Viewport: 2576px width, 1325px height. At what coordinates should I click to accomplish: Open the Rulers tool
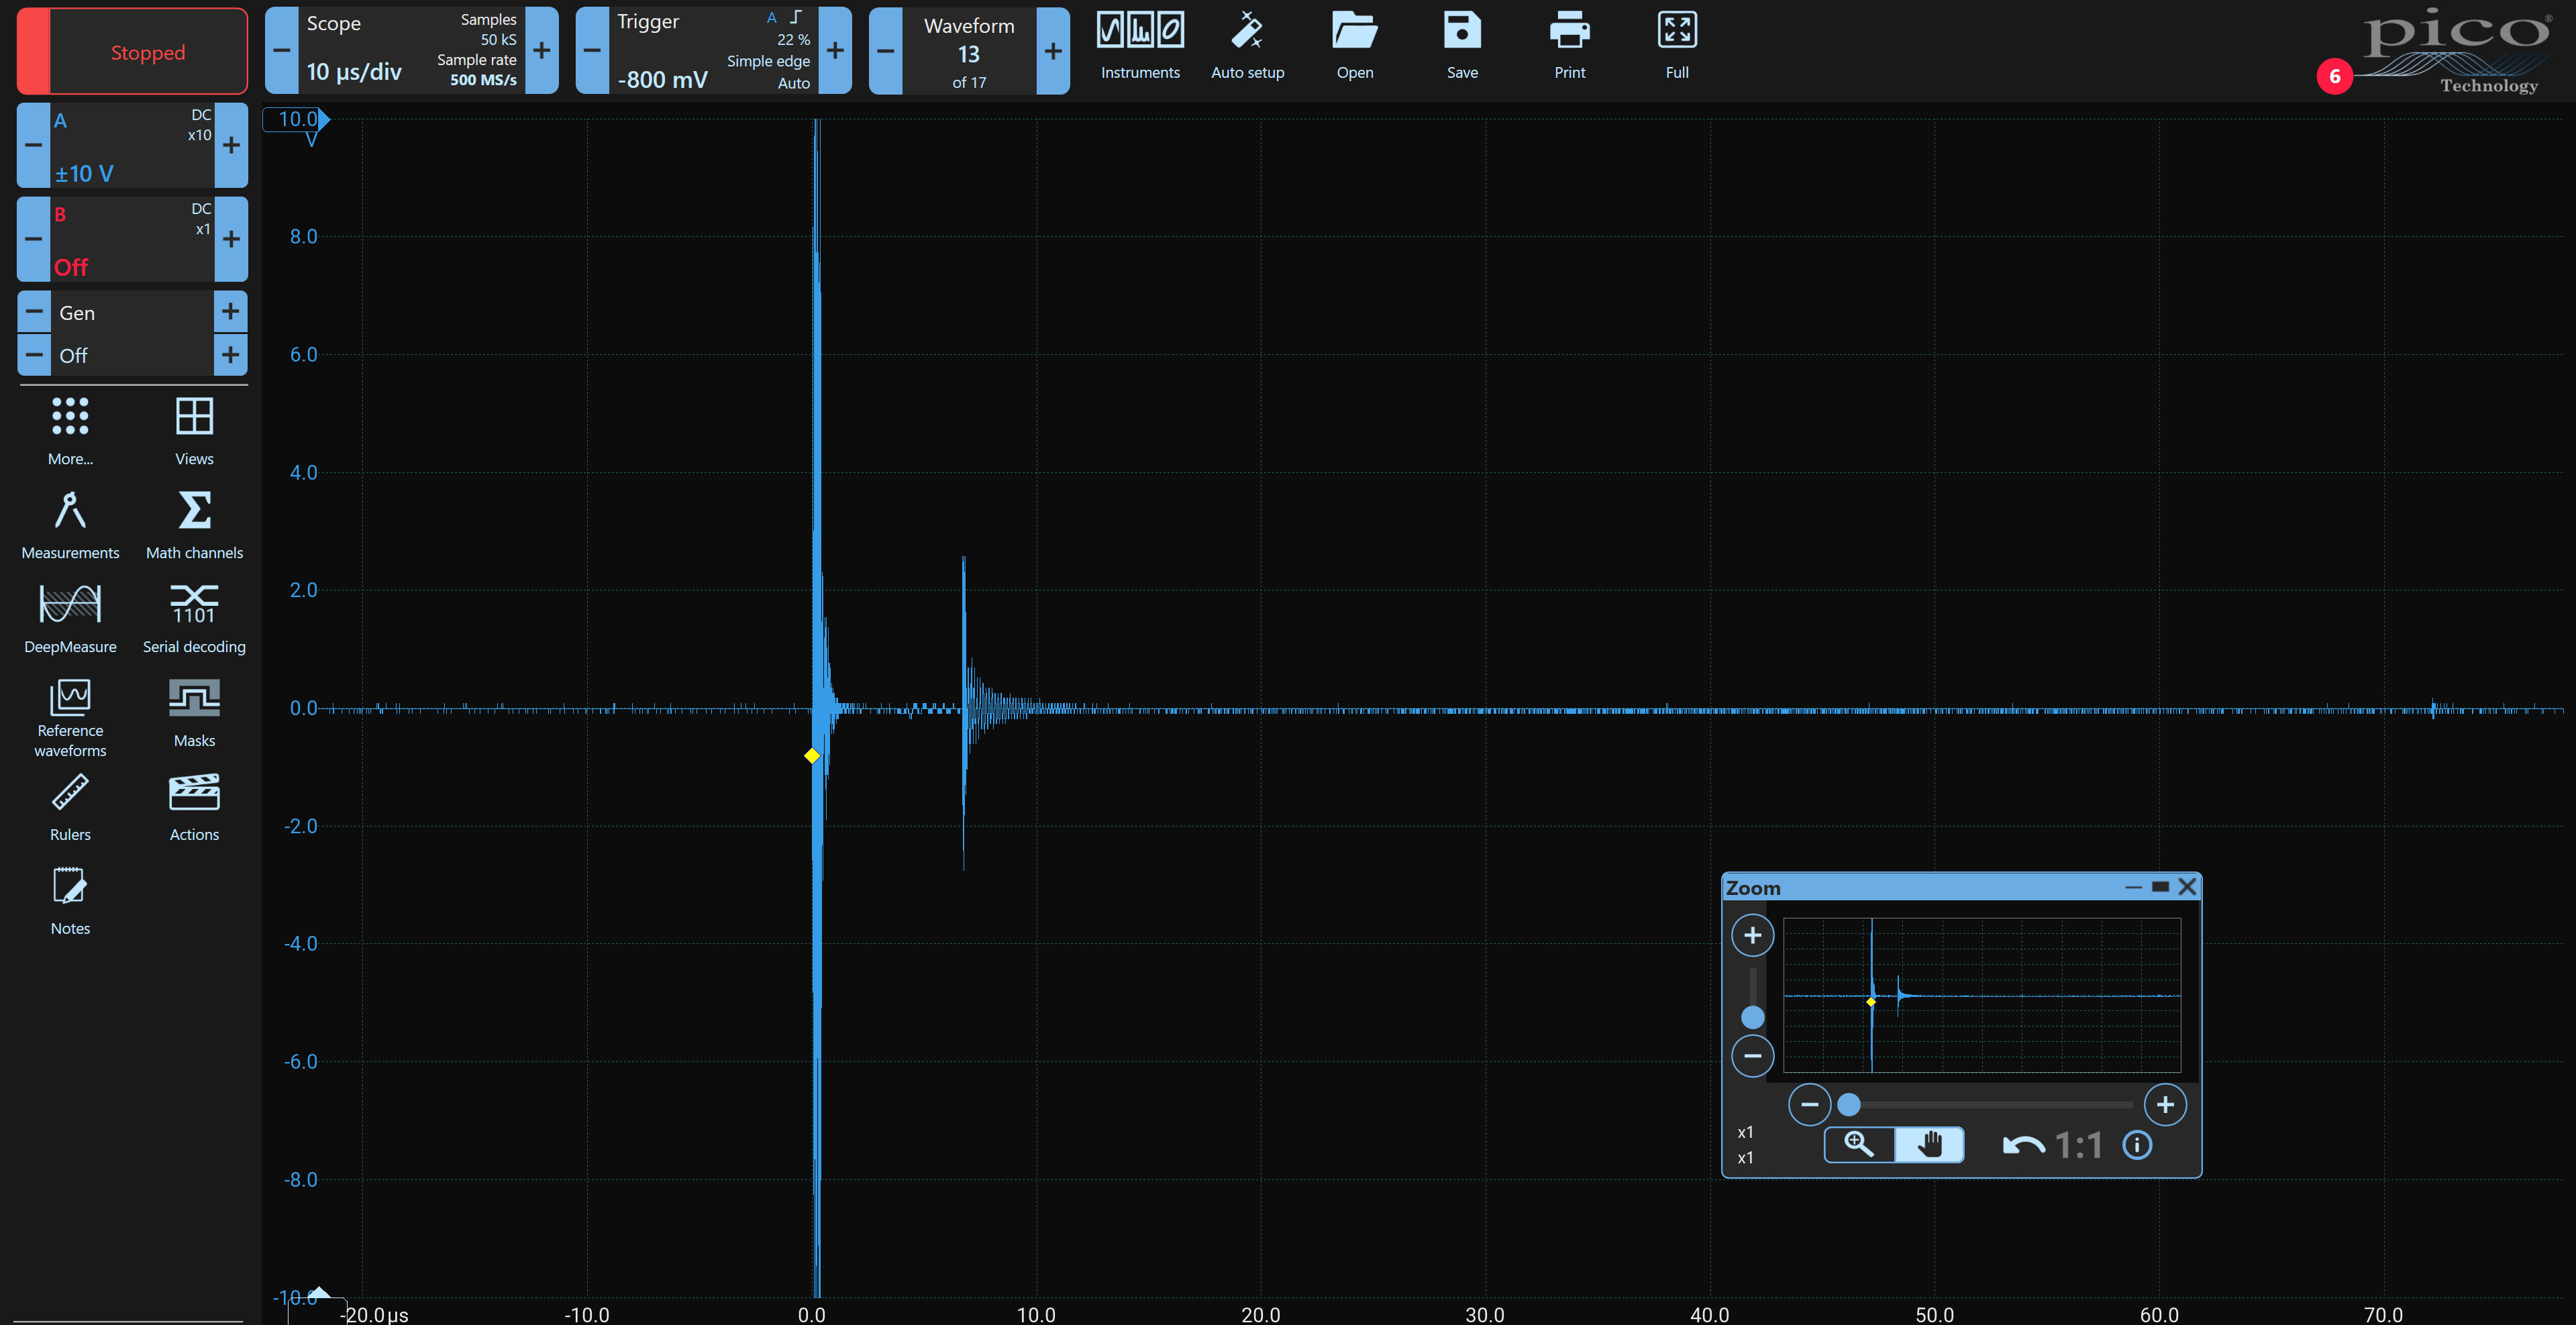70,807
